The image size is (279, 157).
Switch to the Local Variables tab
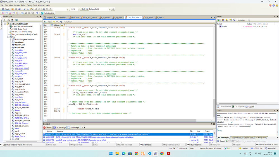[224, 107]
